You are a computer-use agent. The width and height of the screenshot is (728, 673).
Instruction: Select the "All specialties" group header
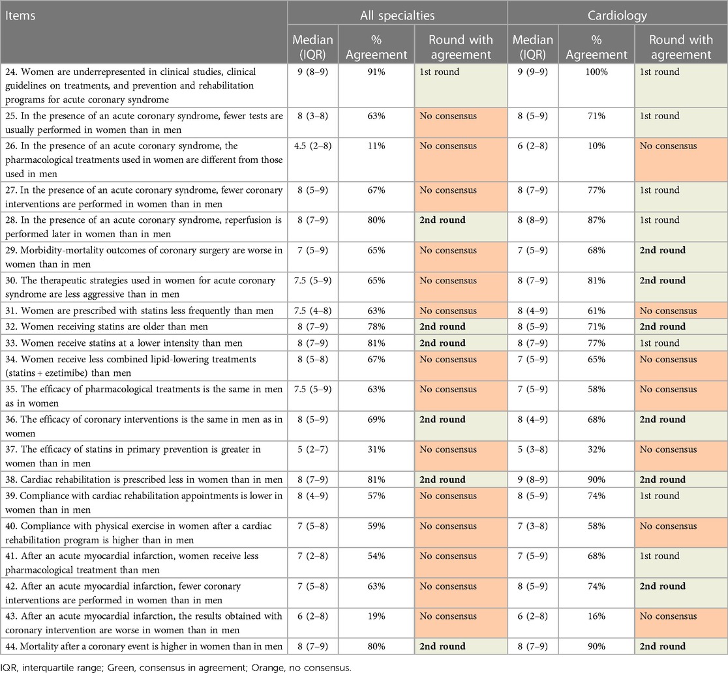tap(397, 15)
